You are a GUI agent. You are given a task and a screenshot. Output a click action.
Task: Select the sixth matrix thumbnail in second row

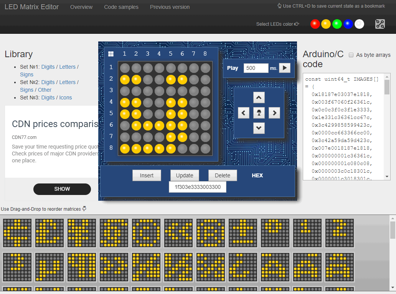[x=178, y=267]
